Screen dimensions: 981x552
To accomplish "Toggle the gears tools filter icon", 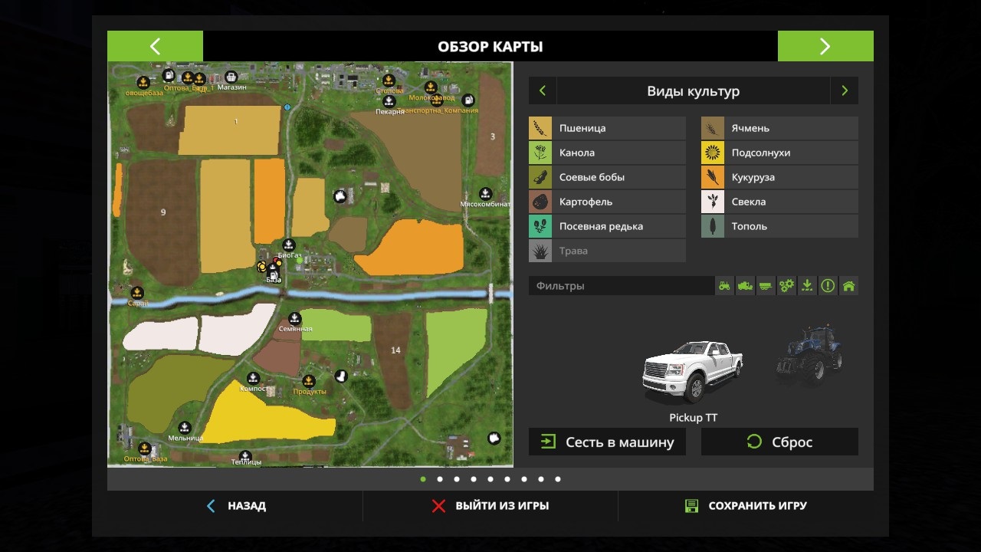I will point(786,286).
